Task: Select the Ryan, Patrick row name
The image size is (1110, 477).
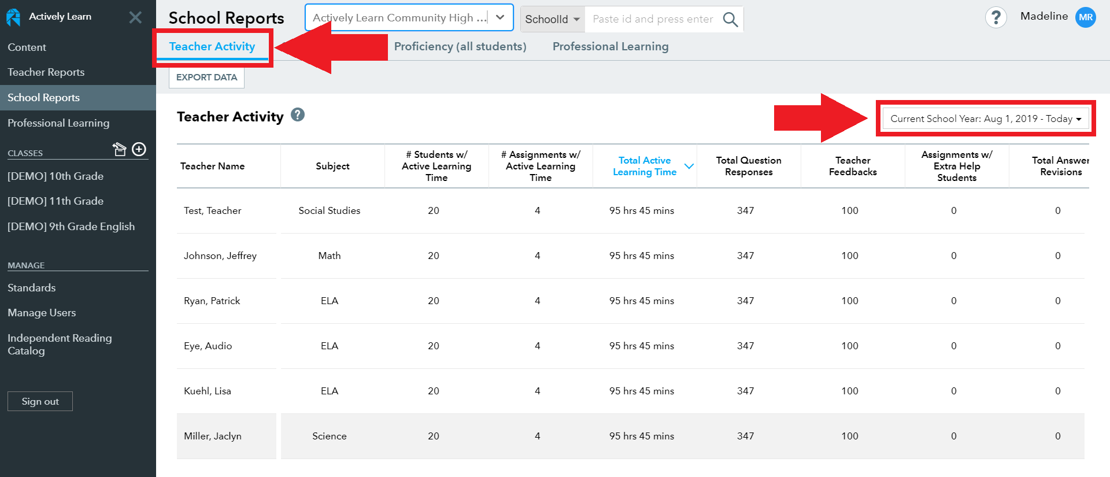Action: [x=212, y=301]
